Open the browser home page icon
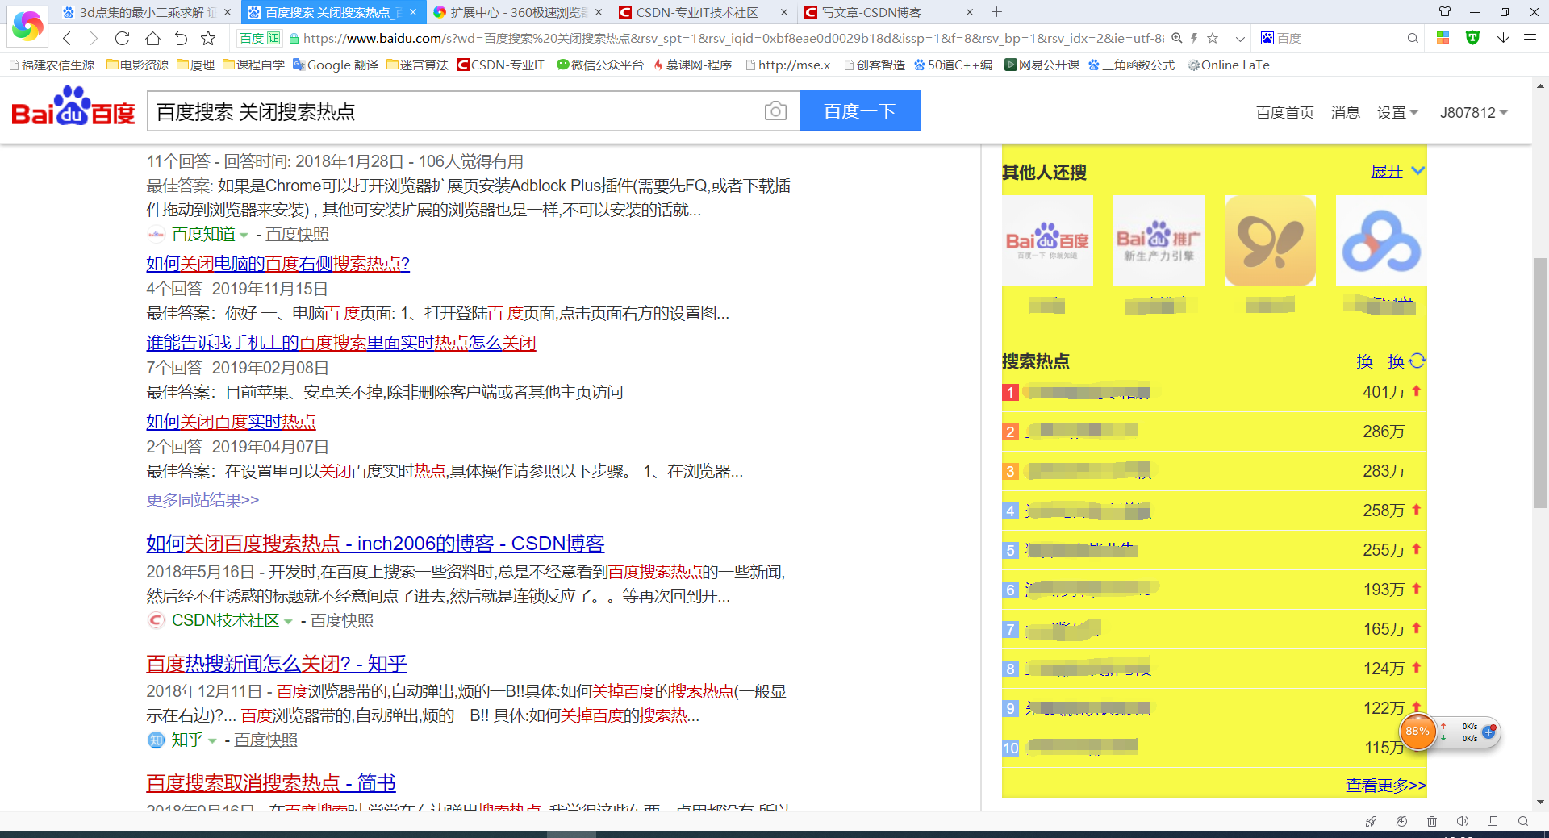Image resolution: width=1549 pixels, height=838 pixels. (152, 38)
